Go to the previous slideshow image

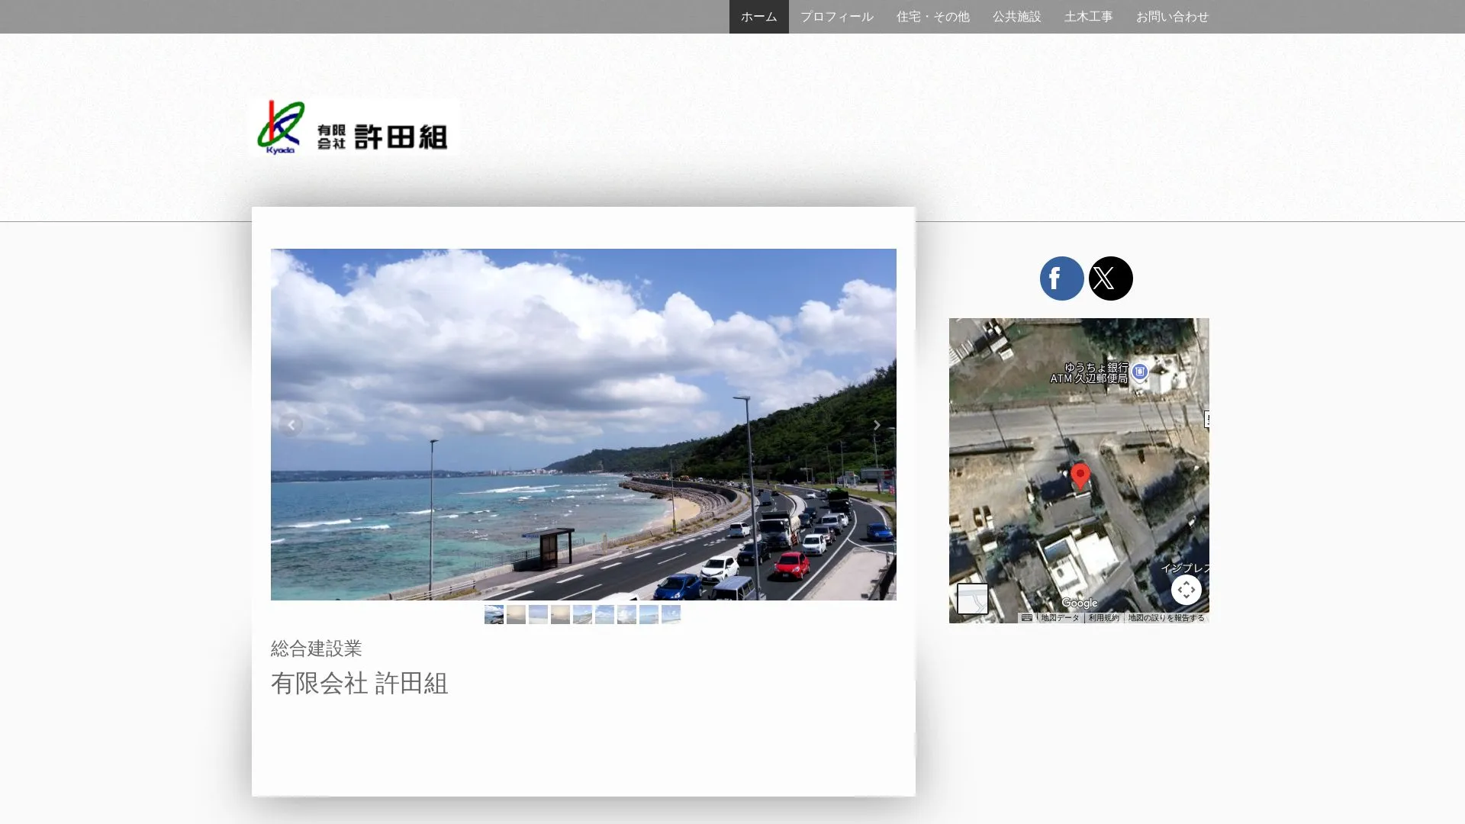(x=291, y=425)
